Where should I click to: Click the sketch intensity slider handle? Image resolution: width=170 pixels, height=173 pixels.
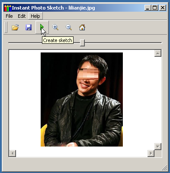(82, 43)
